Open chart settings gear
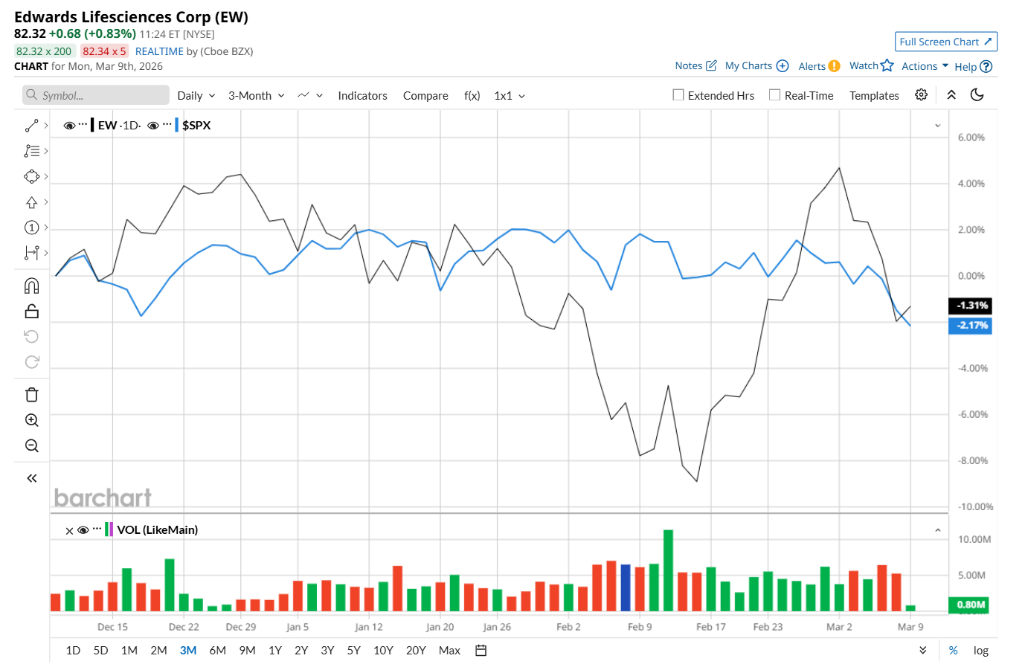Viewport: 1025px width, 670px height. pos(921,95)
